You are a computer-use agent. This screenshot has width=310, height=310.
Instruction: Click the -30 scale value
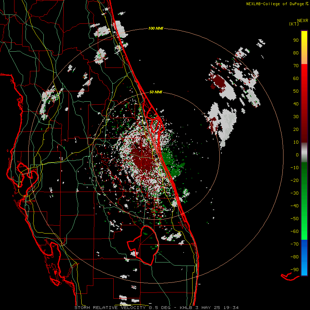coord(294,193)
